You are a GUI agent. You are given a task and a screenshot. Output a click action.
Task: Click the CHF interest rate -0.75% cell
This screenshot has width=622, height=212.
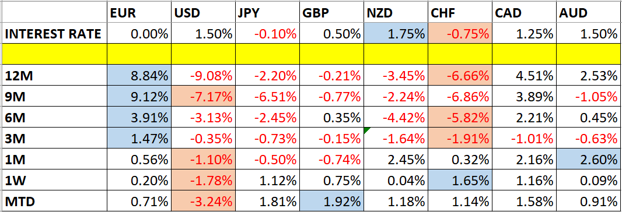click(x=460, y=34)
